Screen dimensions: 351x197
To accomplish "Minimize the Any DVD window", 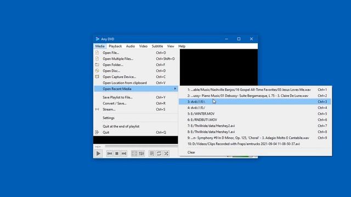I will [227, 39].
